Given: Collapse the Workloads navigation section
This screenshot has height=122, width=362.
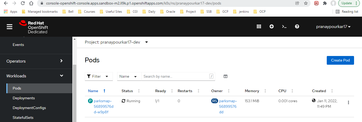Looking at the screenshot, I should (x=36, y=76).
